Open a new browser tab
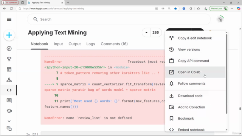 (x=68, y=3)
